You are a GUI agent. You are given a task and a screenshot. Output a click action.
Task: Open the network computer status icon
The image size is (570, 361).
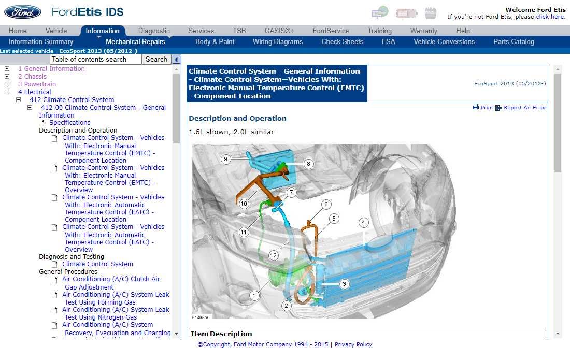[380, 12]
